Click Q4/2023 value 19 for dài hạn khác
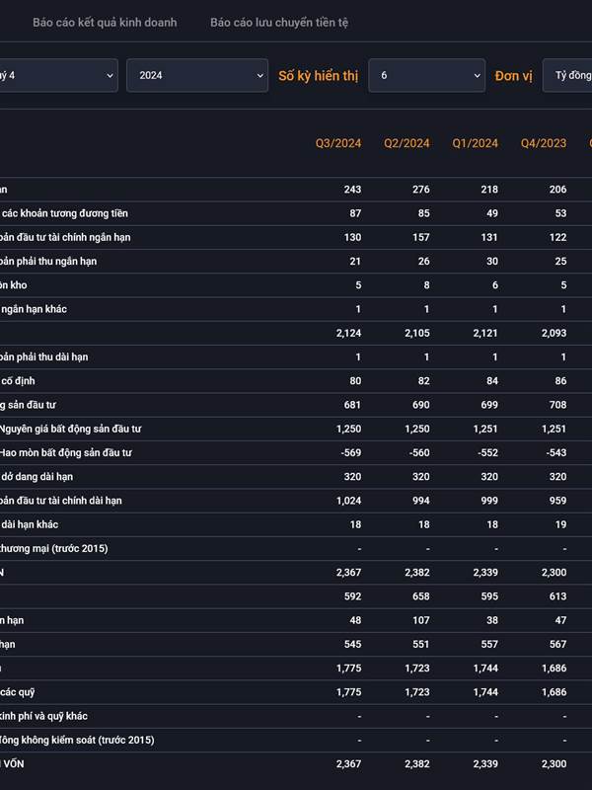Image resolution: width=592 pixels, height=790 pixels. [560, 524]
